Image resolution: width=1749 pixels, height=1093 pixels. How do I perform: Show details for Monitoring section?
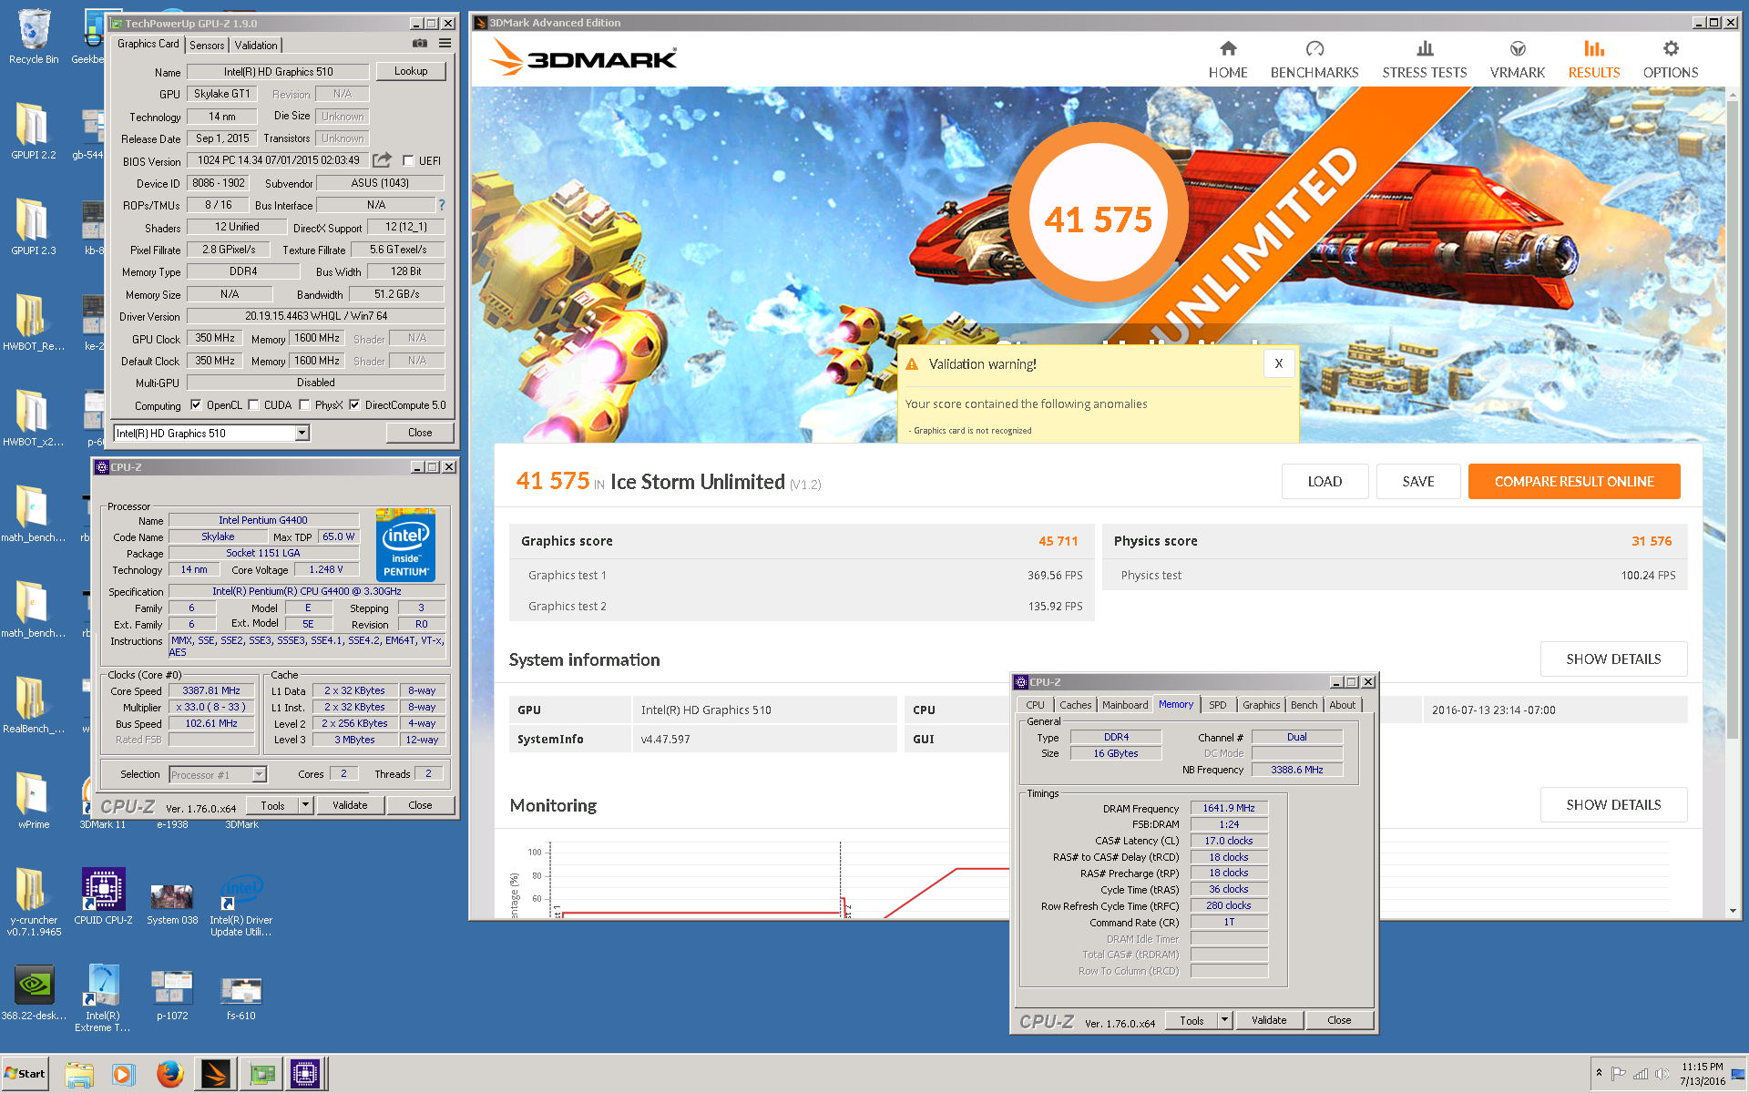[1613, 804]
